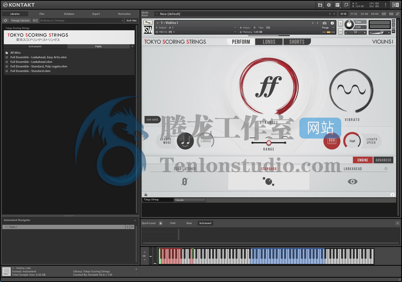The height and width of the screenshot is (282, 402).
Task: Expand the status bar info arrow
Action: click(136, 269)
